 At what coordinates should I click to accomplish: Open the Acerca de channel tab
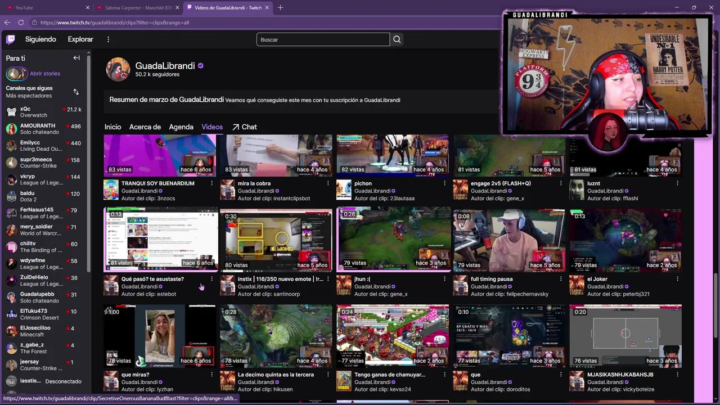[x=145, y=127]
